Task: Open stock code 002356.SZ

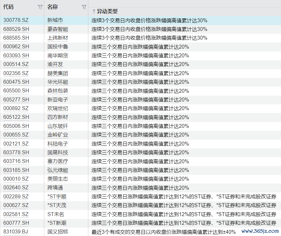Action: 16,73
